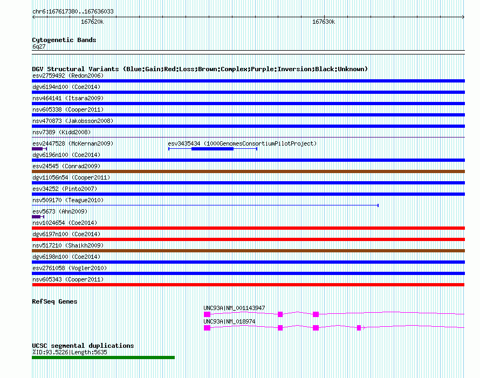The image size is (480, 378).
Task: Open variant nsv509170 (Teague2010) label
Action: 68,200
